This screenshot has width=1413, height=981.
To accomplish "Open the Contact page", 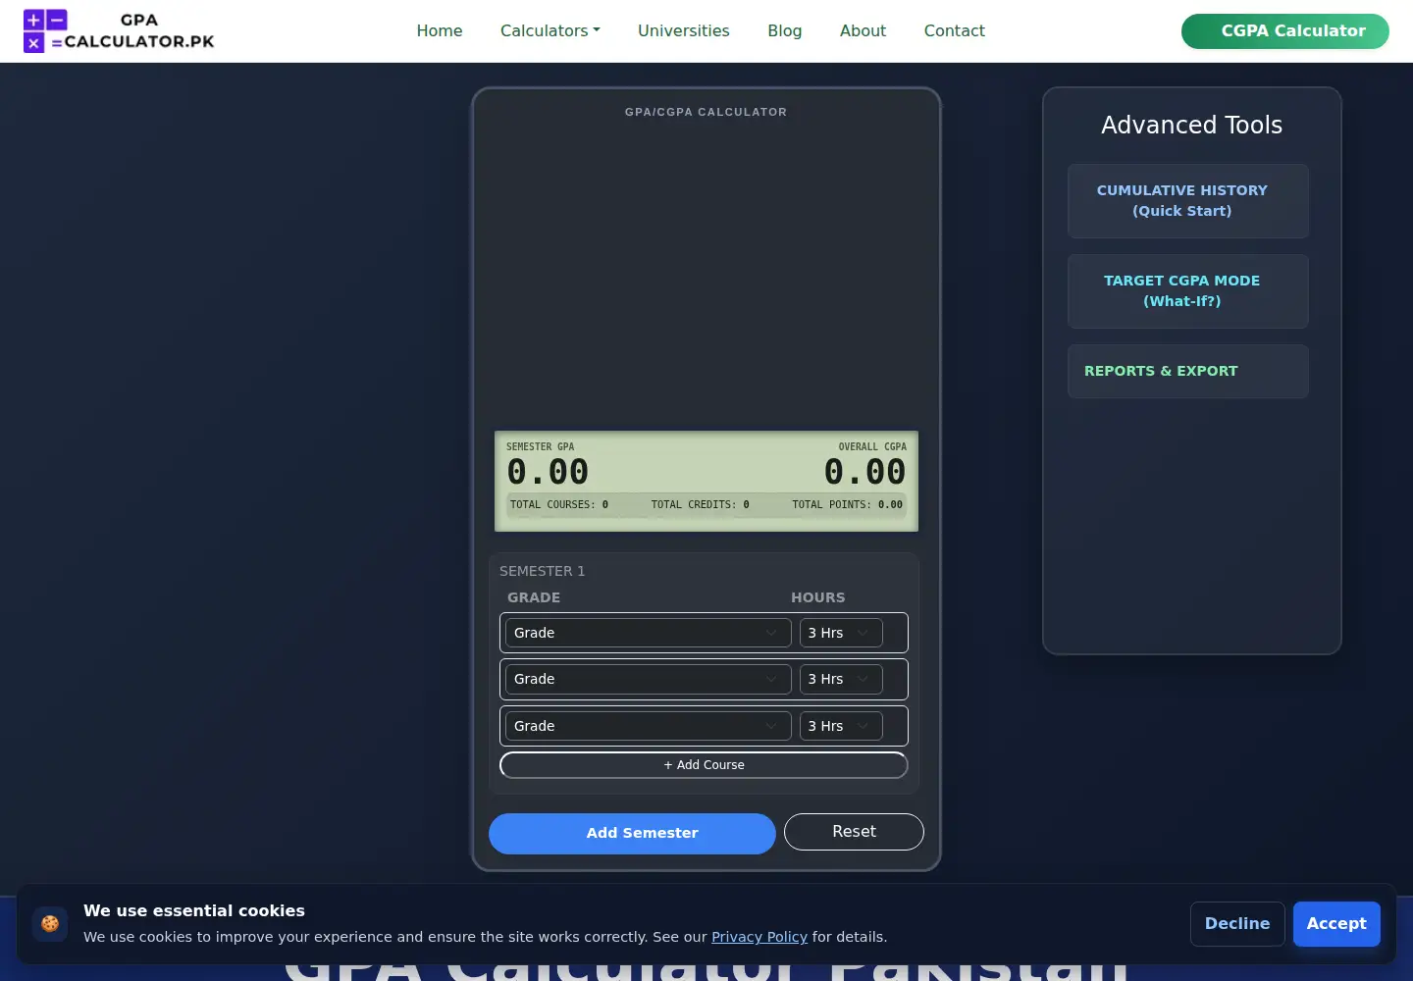I will [x=955, y=30].
